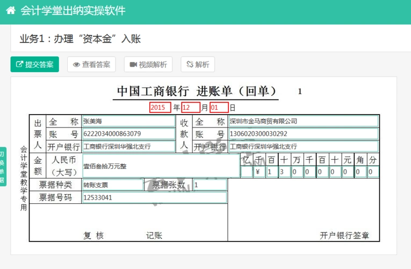Click the 开户银行签章 label
This screenshot has height=269, width=411.
(x=344, y=236)
